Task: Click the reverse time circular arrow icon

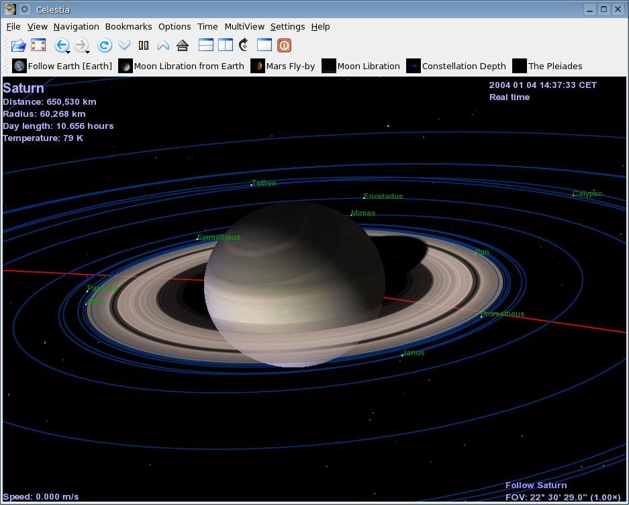Action: point(104,46)
